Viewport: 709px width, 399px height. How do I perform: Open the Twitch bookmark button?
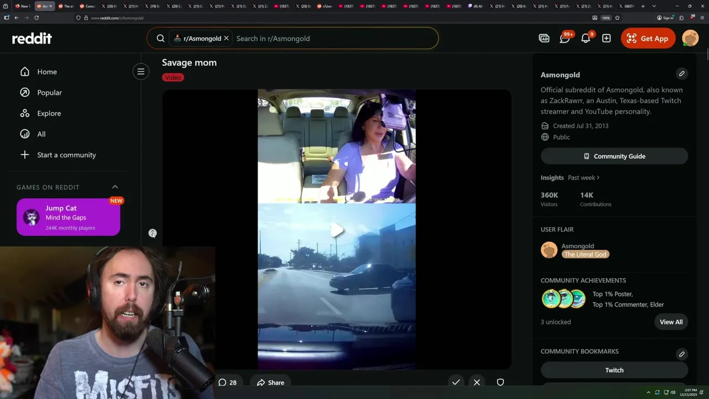614,370
